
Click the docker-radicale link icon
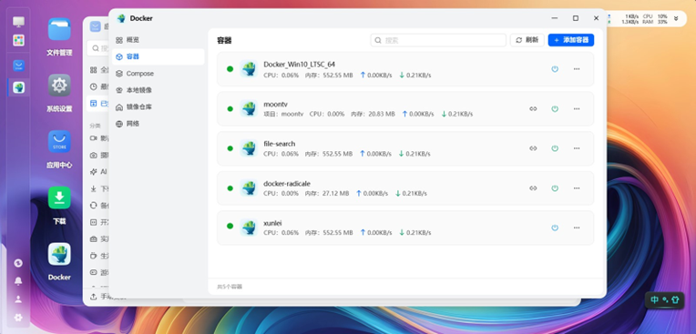tap(533, 188)
